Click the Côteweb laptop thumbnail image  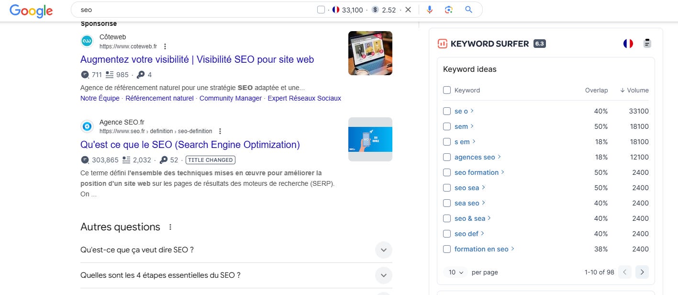(x=370, y=53)
